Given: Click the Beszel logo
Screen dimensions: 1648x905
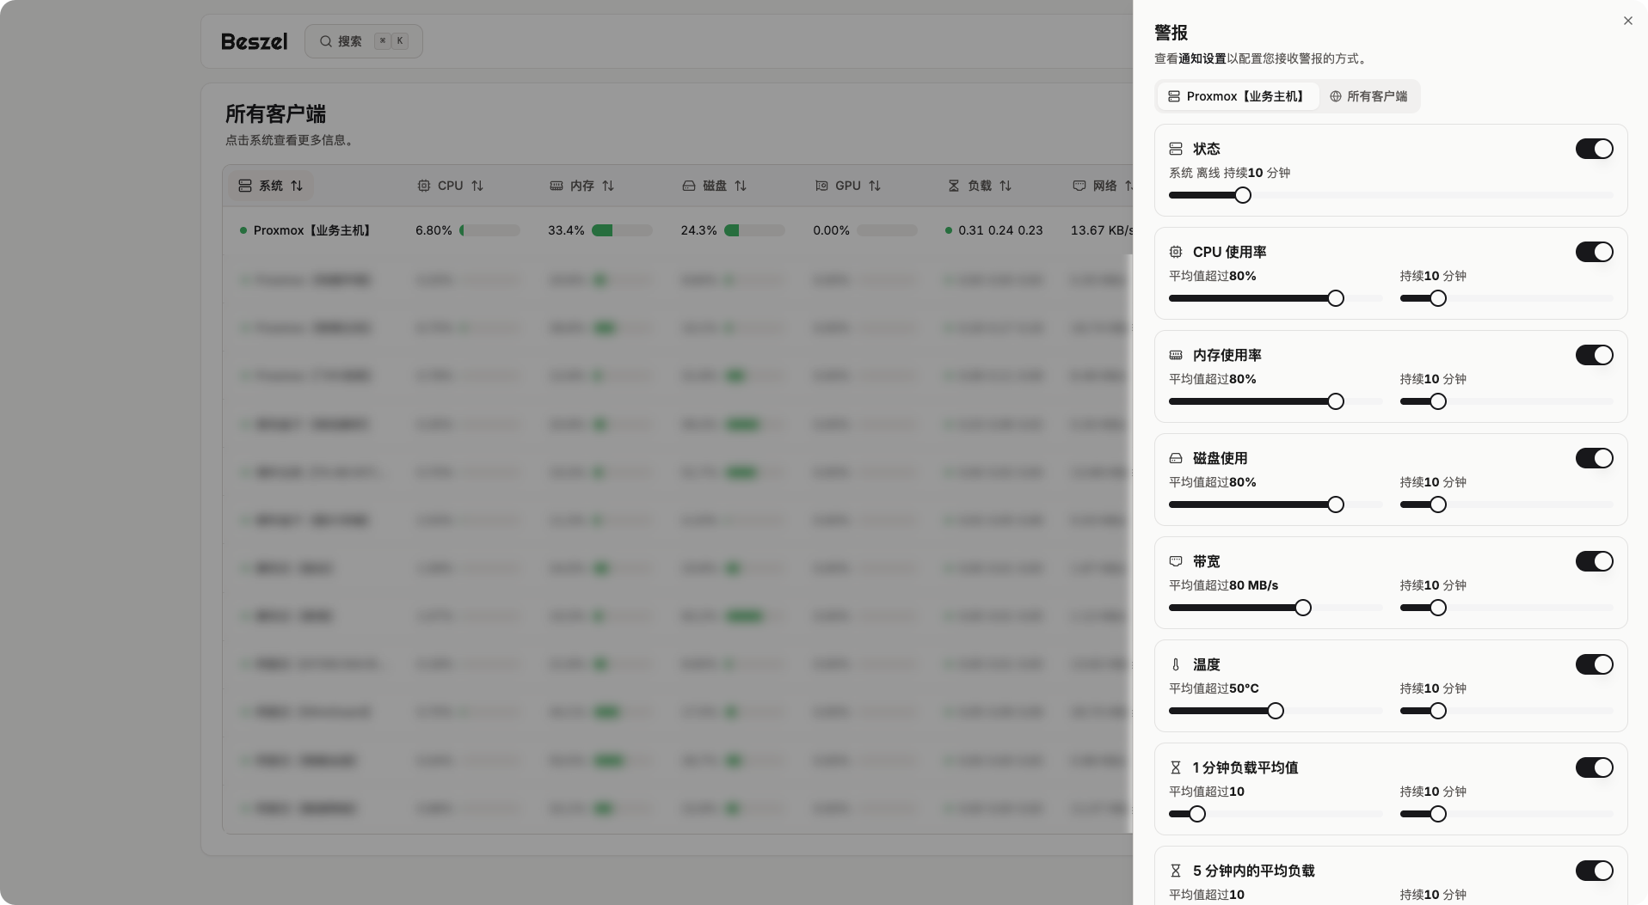Looking at the screenshot, I should click(x=255, y=41).
